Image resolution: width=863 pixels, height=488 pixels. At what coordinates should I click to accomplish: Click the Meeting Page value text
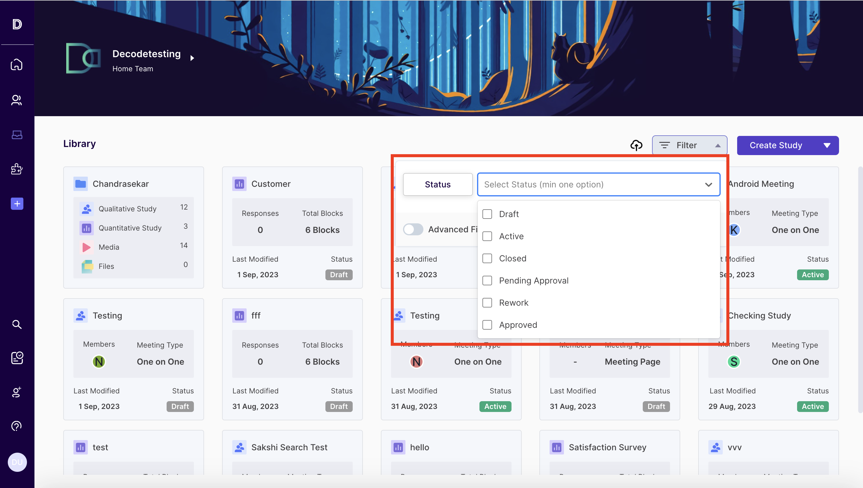[x=632, y=362]
